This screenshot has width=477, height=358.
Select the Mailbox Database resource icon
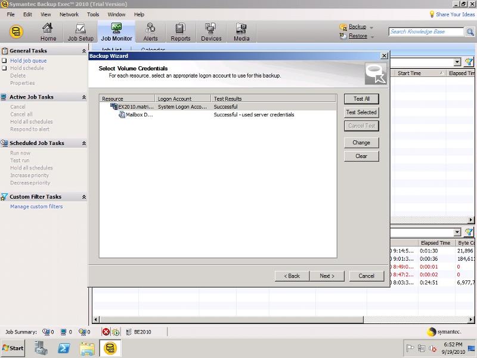122,115
